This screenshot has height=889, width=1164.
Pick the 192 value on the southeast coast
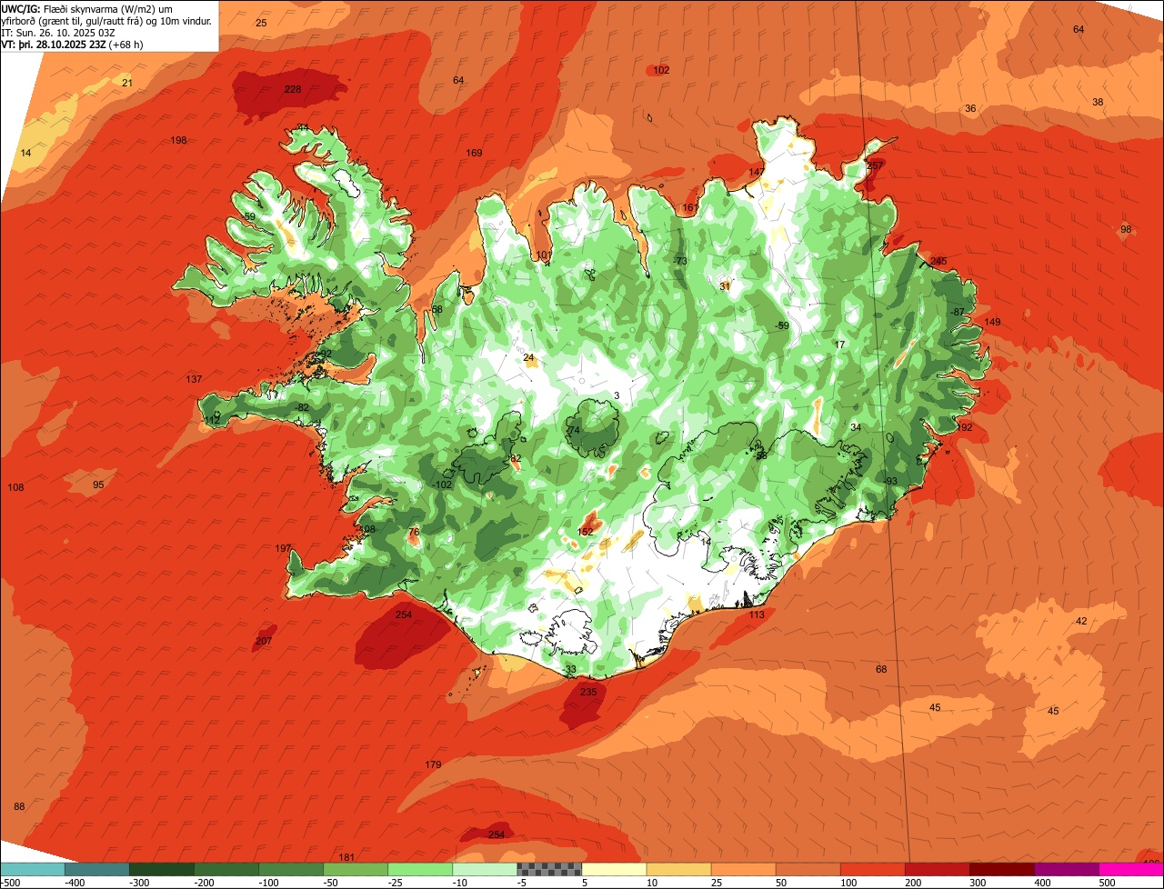pyautogui.click(x=965, y=427)
